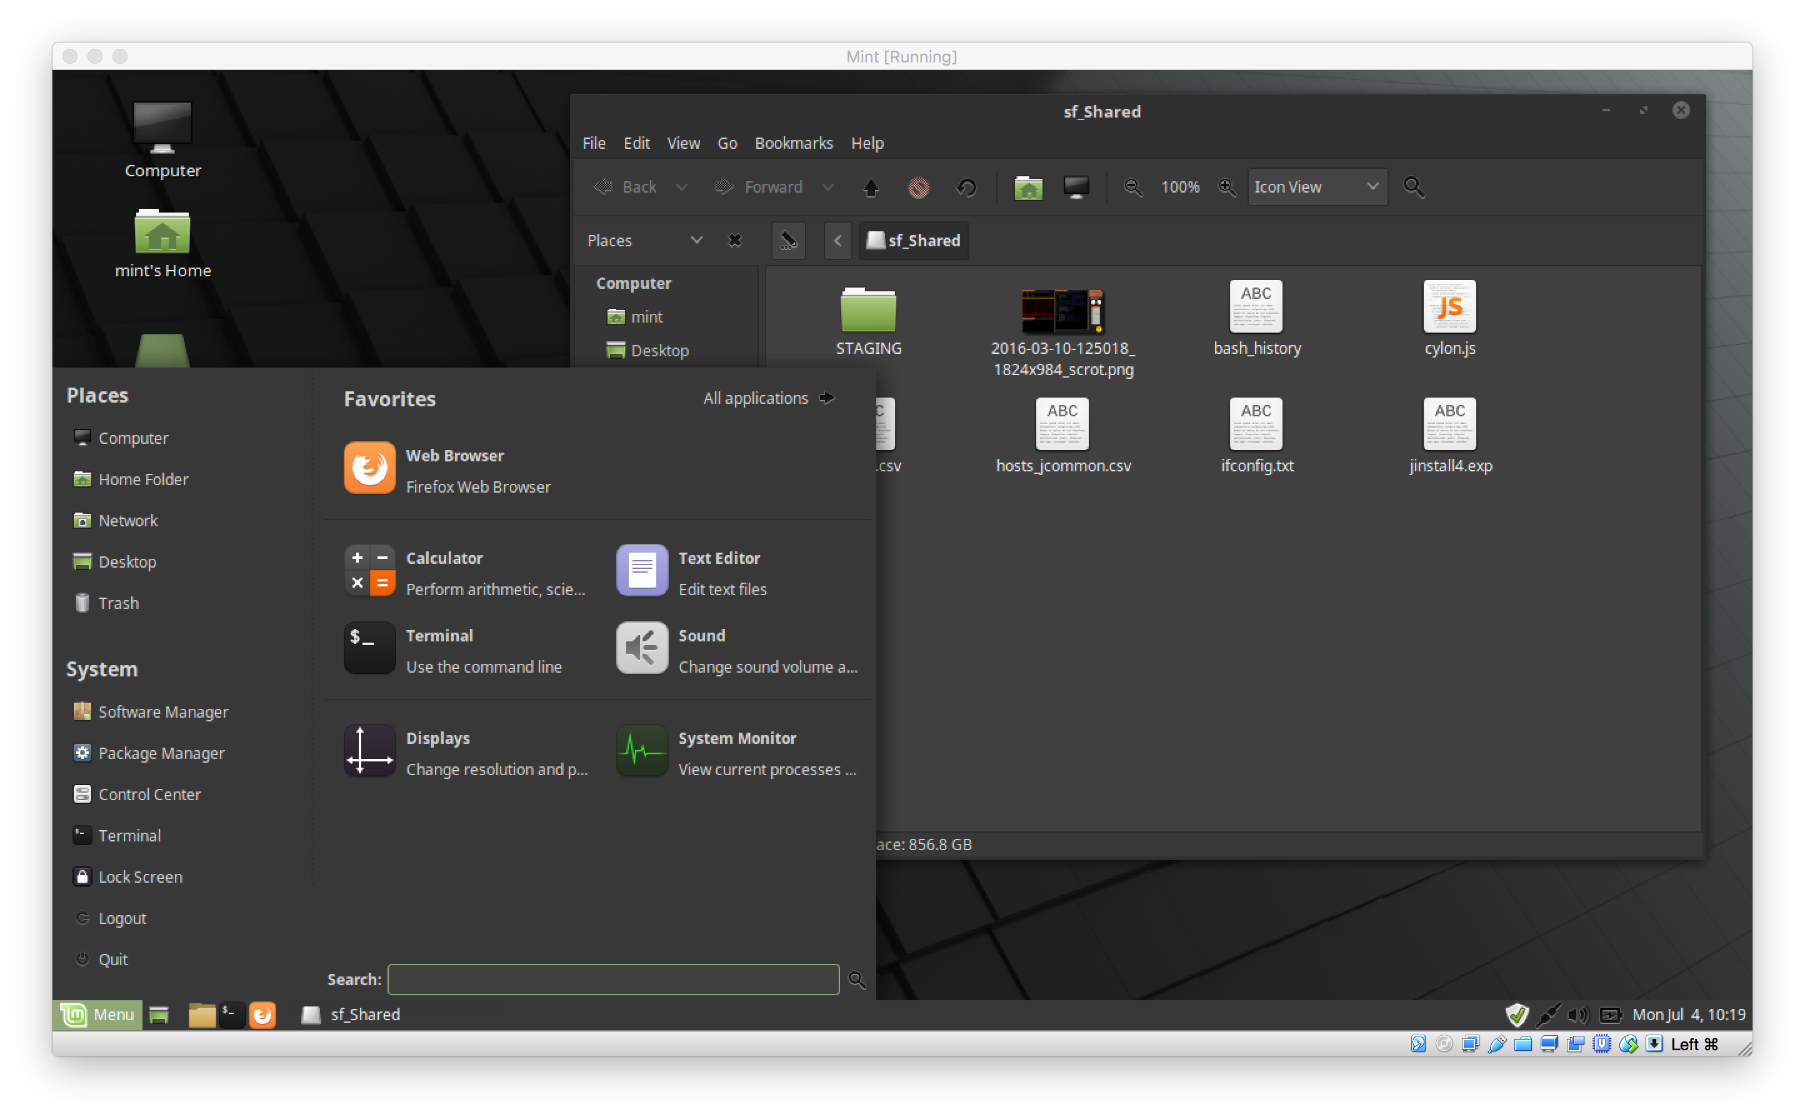The image size is (1805, 1119).
Task: Open Home Folder in menu Places
Action: pyautogui.click(x=130, y=479)
